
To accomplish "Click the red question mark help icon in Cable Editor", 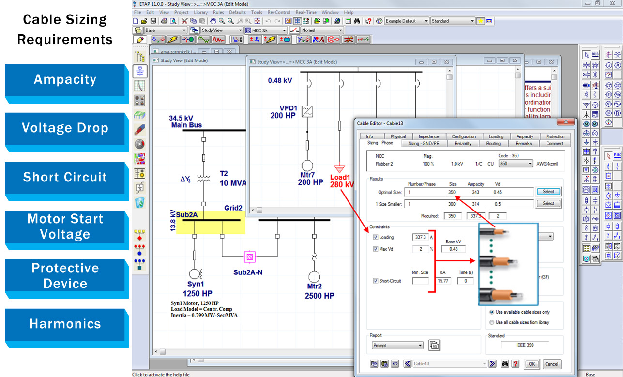I will (x=515, y=364).
